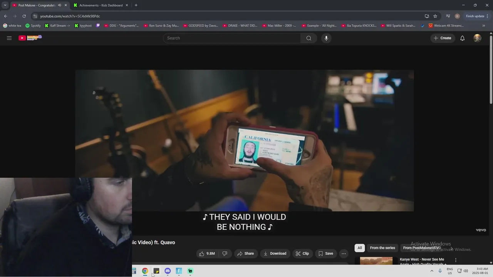This screenshot has width=493, height=277.
Task: Like the video (9.8M)
Action: click(207, 254)
